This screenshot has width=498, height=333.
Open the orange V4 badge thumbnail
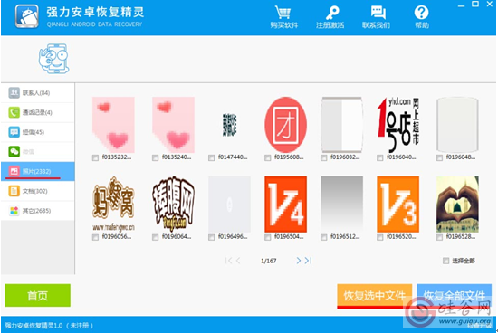click(x=286, y=205)
